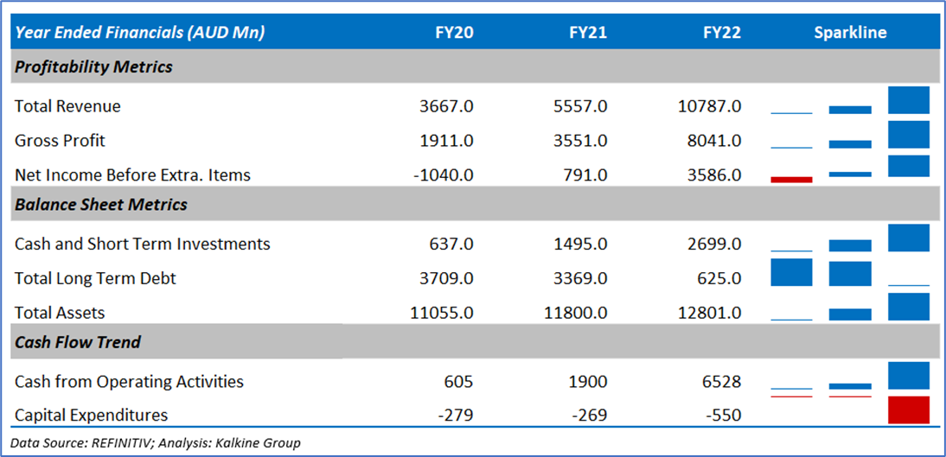Select the Total Revenue FY22 value 10787.0

tap(709, 106)
